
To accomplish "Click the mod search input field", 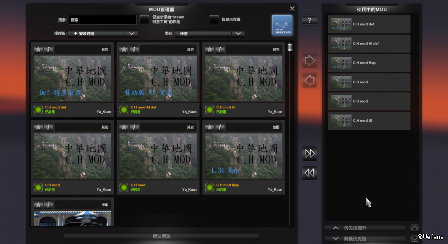I will click(102, 20).
